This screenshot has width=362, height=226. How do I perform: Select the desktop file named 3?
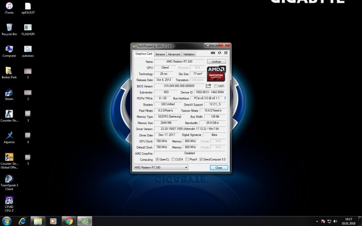(28, 116)
